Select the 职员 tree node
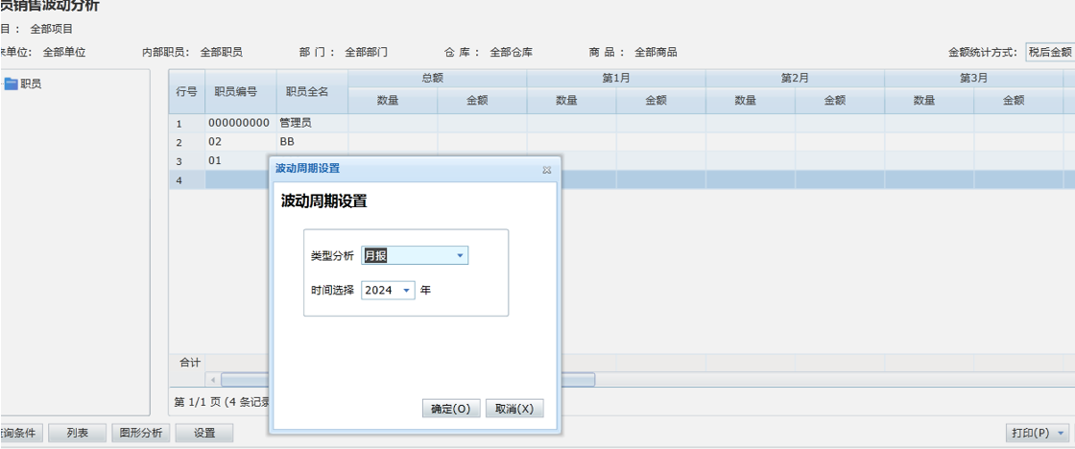Viewport: 1075px width, 449px height. [31, 84]
